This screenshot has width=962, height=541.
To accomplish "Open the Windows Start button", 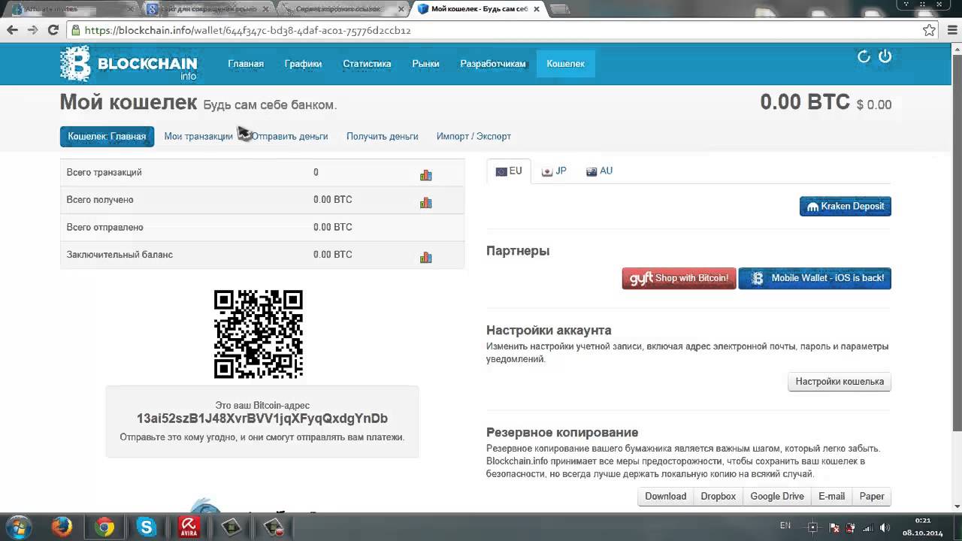I will [18, 527].
